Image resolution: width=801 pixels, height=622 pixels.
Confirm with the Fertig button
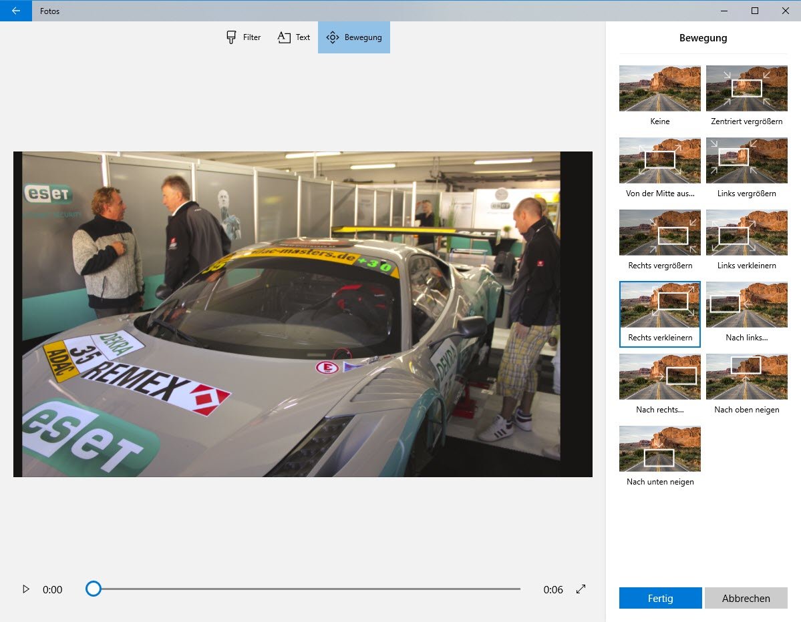pos(660,598)
